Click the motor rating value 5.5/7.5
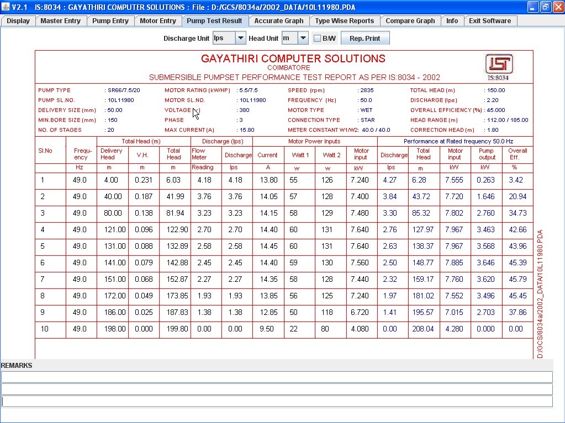 pyautogui.click(x=249, y=90)
